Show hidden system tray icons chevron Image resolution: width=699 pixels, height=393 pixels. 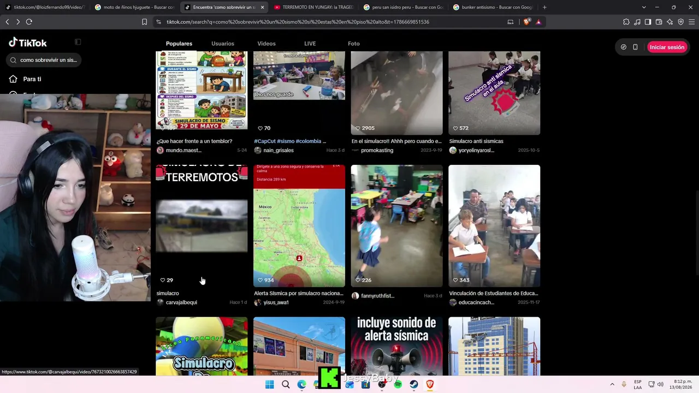tap(612, 384)
